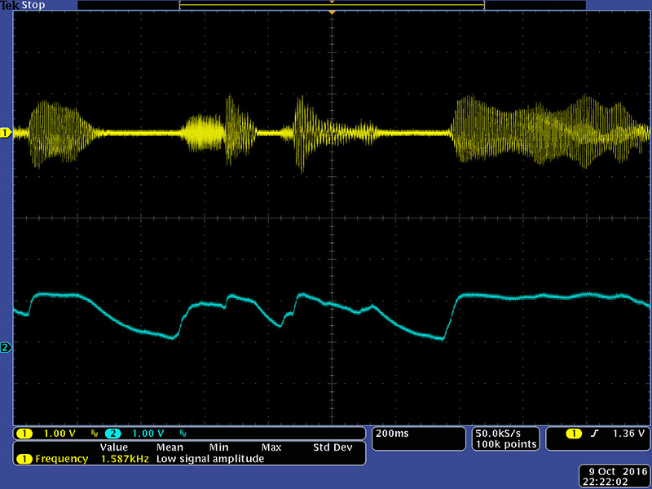This screenshot has width=652, height=489.
Task: Click the channel 1 ground marker on left edge
Action: point(6,133)
